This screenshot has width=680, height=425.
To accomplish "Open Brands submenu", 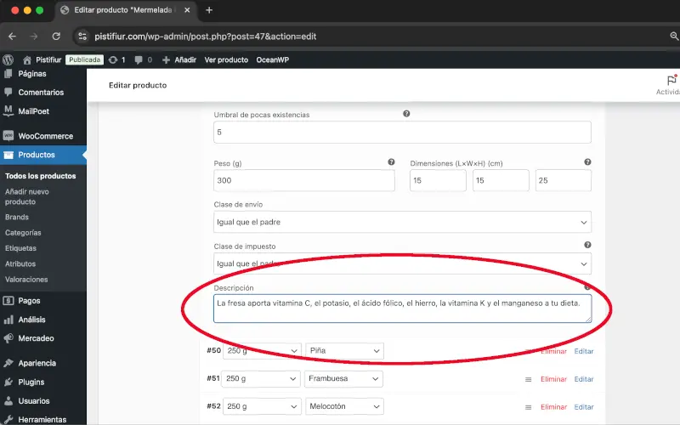I will click(x=17, y=218).
